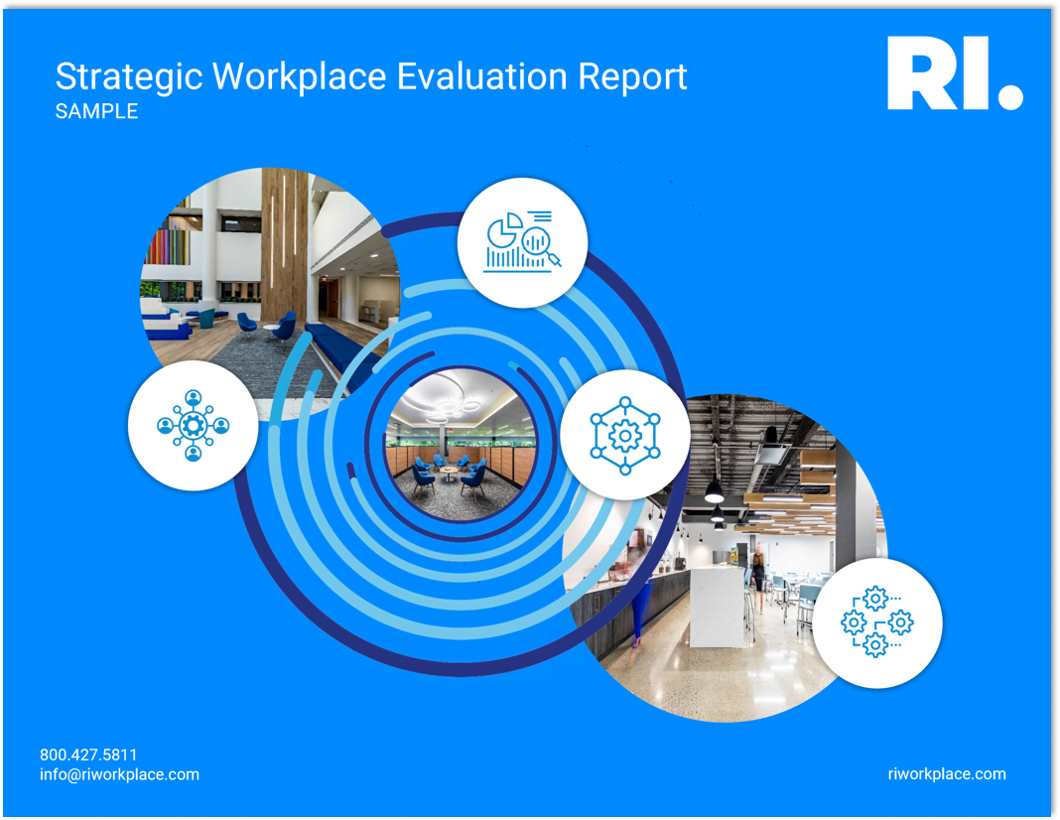1060x820 pixels.
Task: Select the data analytics charts icon
Action: pyautogui.click(x=522, y=242)
